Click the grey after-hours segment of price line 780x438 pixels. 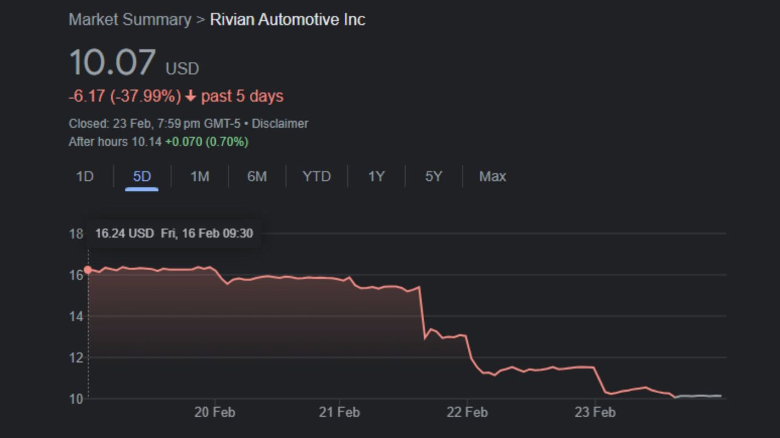(698, 396)
